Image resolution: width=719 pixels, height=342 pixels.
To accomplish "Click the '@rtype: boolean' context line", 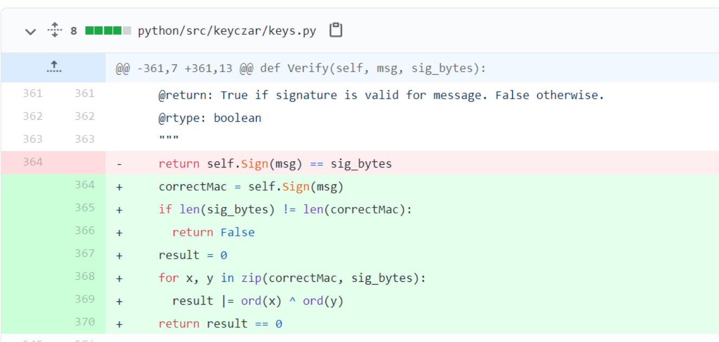I will [210, 118].
